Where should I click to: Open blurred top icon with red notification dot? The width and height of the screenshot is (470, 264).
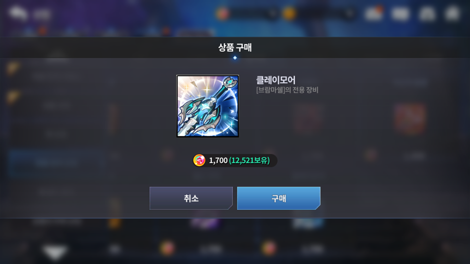click(374, 13)
